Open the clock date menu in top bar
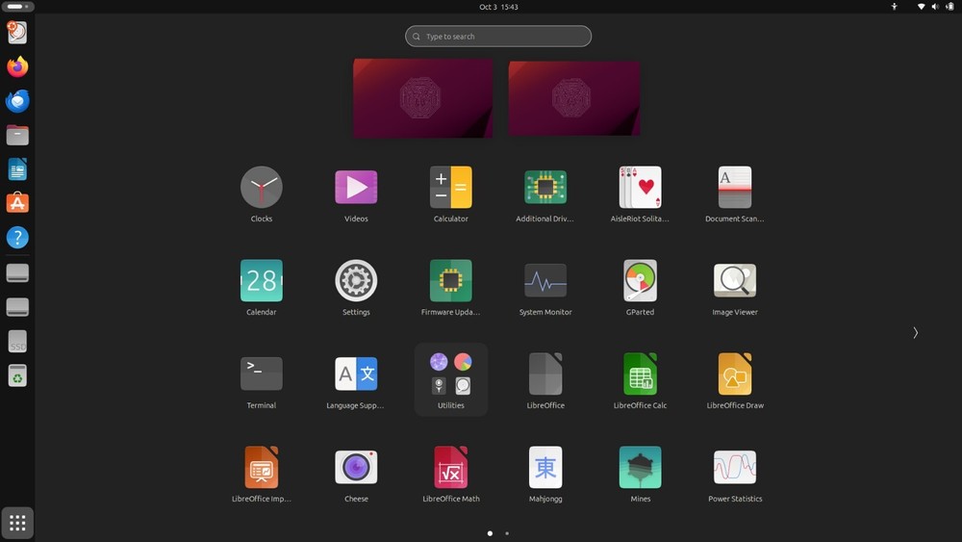This screenshot has width=962, height=542. point(498,7)
